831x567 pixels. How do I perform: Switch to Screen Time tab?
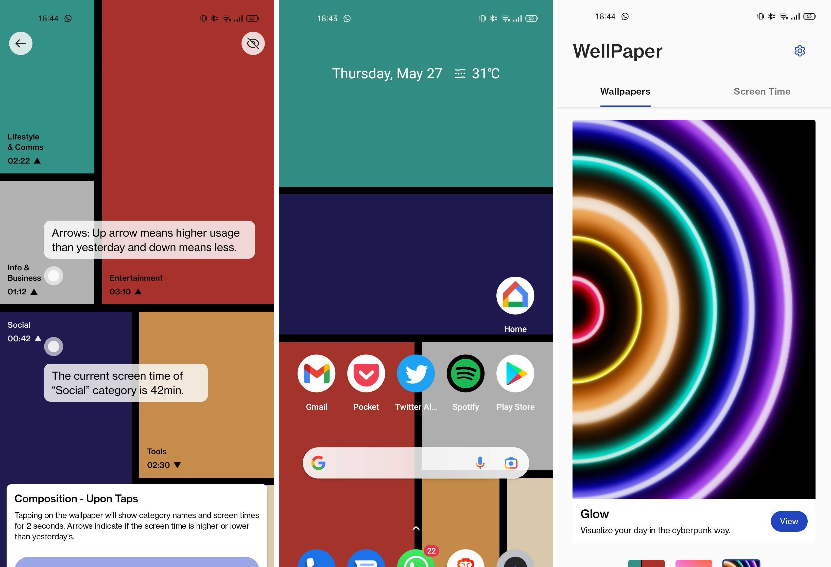pyautogui.click(x=762, y=91)
